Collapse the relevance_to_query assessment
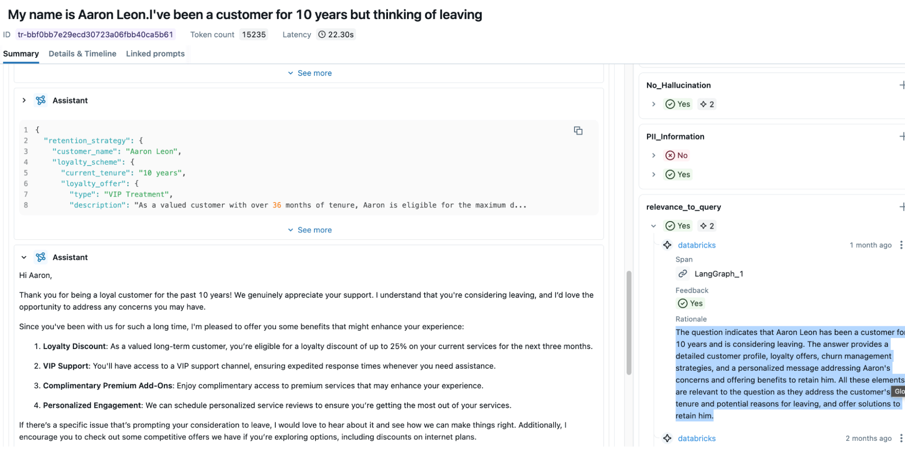This screenshot has width=905, height=453. click(653, 226)
